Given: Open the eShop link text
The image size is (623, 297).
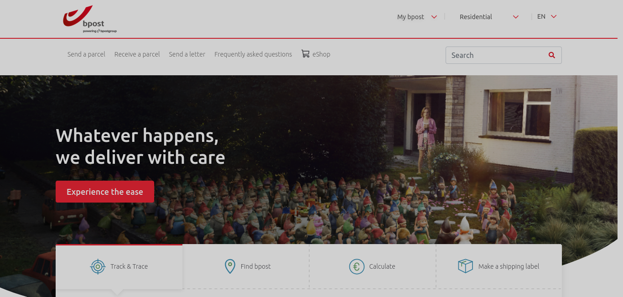Looking at the screenshot, I should (321, 54).
